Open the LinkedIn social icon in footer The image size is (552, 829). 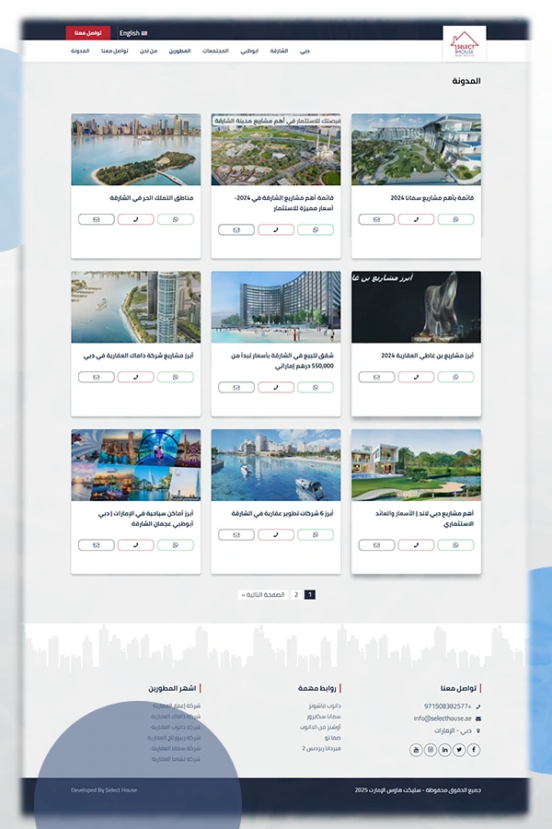tap(444, 750)
